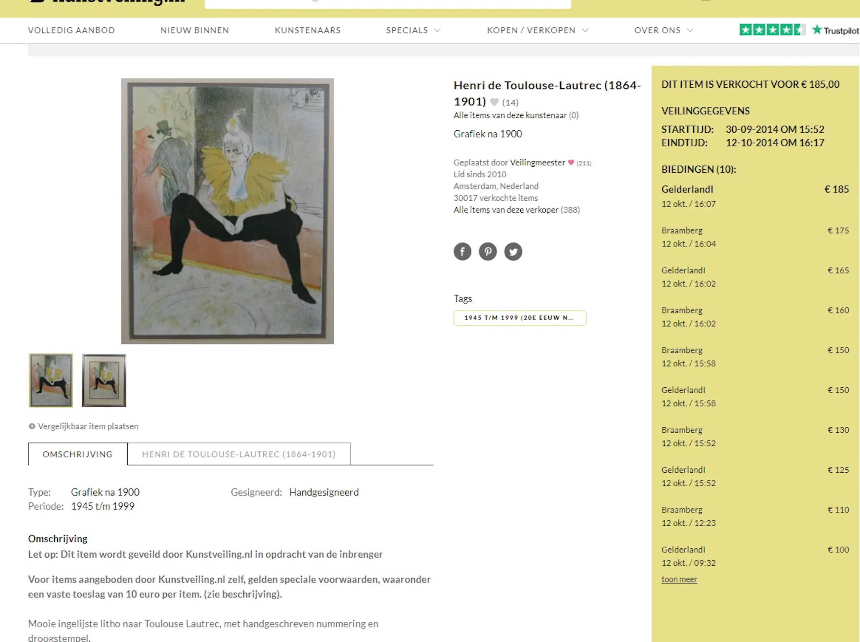This screenshot has width=860, height=642.
Task: Expand the Kopen / Verkopen dropdown
Action: pyautogui.click(x=538, y=30)
